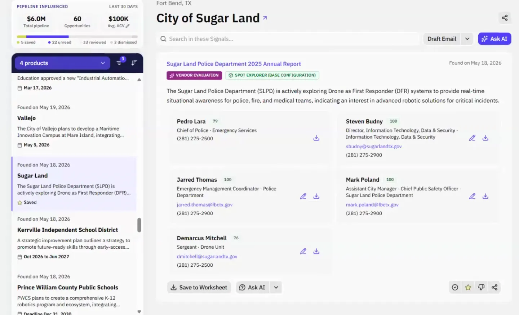519x315 pixels.
Task: Click dmitchell@sugarlandtx.gov email link
Action: click(207, 257)
